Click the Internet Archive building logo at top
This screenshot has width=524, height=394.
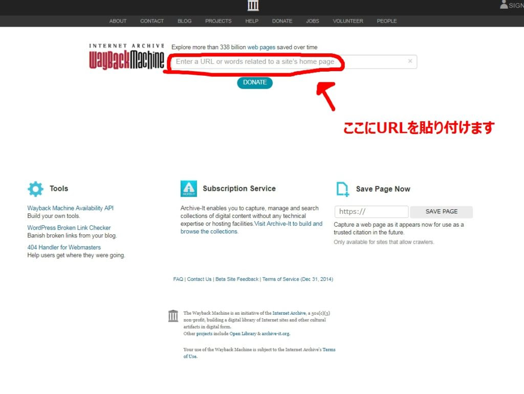253,5
